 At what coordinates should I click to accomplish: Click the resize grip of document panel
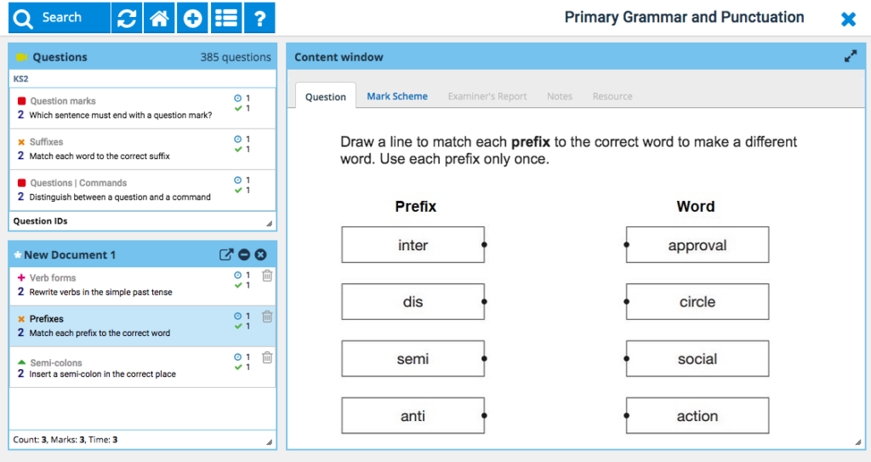coord(269,442)
